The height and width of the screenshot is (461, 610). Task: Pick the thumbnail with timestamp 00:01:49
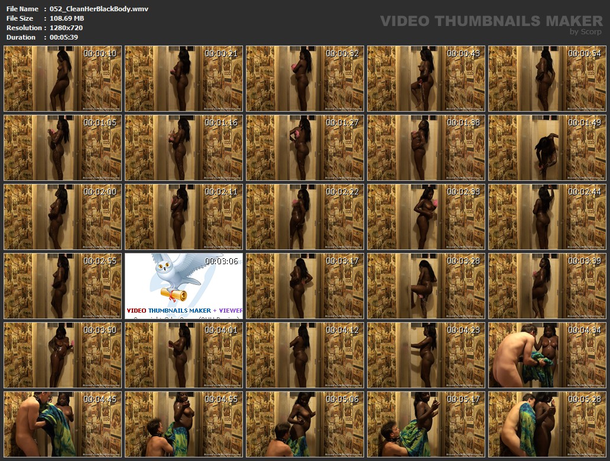pos(547,148)
